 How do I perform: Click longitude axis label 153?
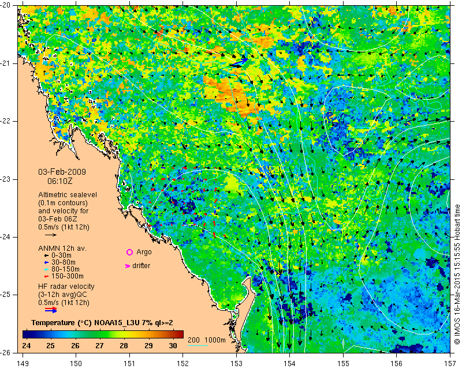point(236,364)
